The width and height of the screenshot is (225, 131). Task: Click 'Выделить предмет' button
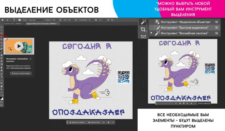click(77, 122)
